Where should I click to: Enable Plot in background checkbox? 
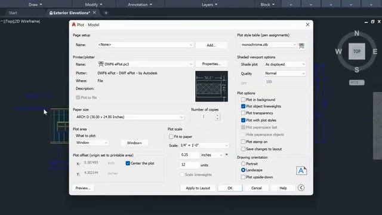tap(243, 100)
